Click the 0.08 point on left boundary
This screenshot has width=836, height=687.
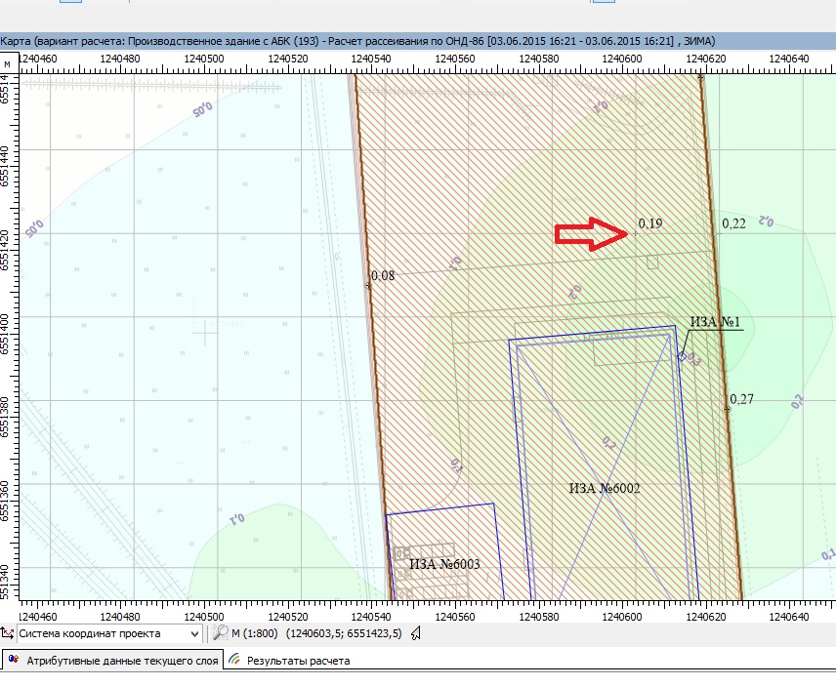click(383, 276)
